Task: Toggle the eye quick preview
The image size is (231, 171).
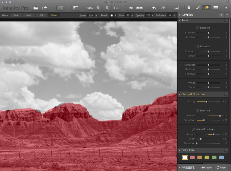Action: point(130,8)
